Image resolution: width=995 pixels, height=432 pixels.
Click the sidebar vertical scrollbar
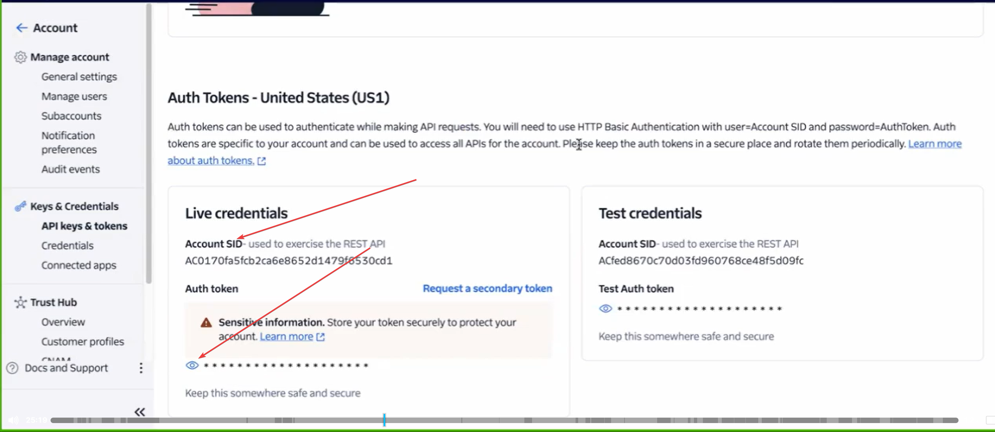pos(149,143)
